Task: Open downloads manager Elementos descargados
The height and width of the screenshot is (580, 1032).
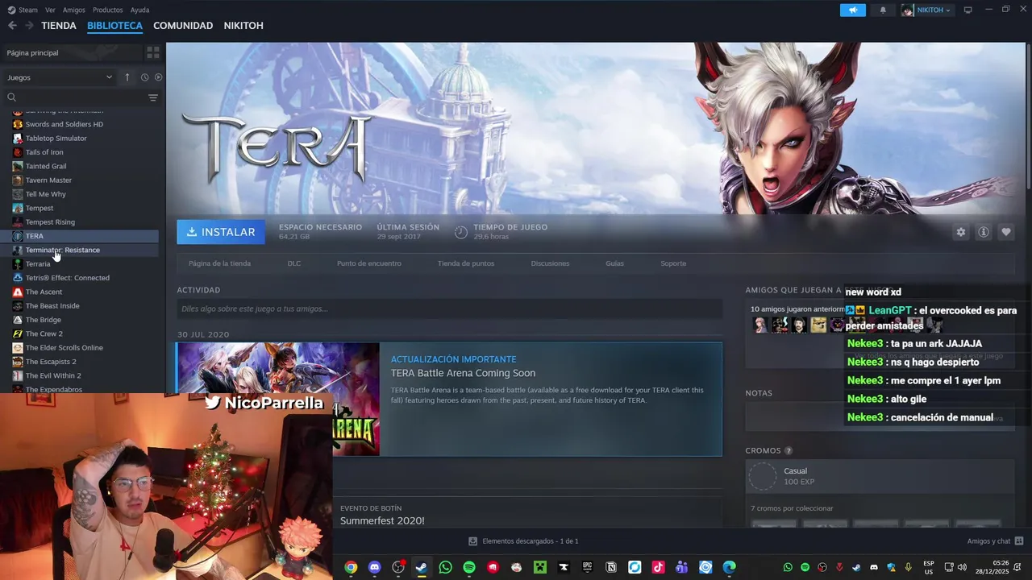Action: click(523, 541)
